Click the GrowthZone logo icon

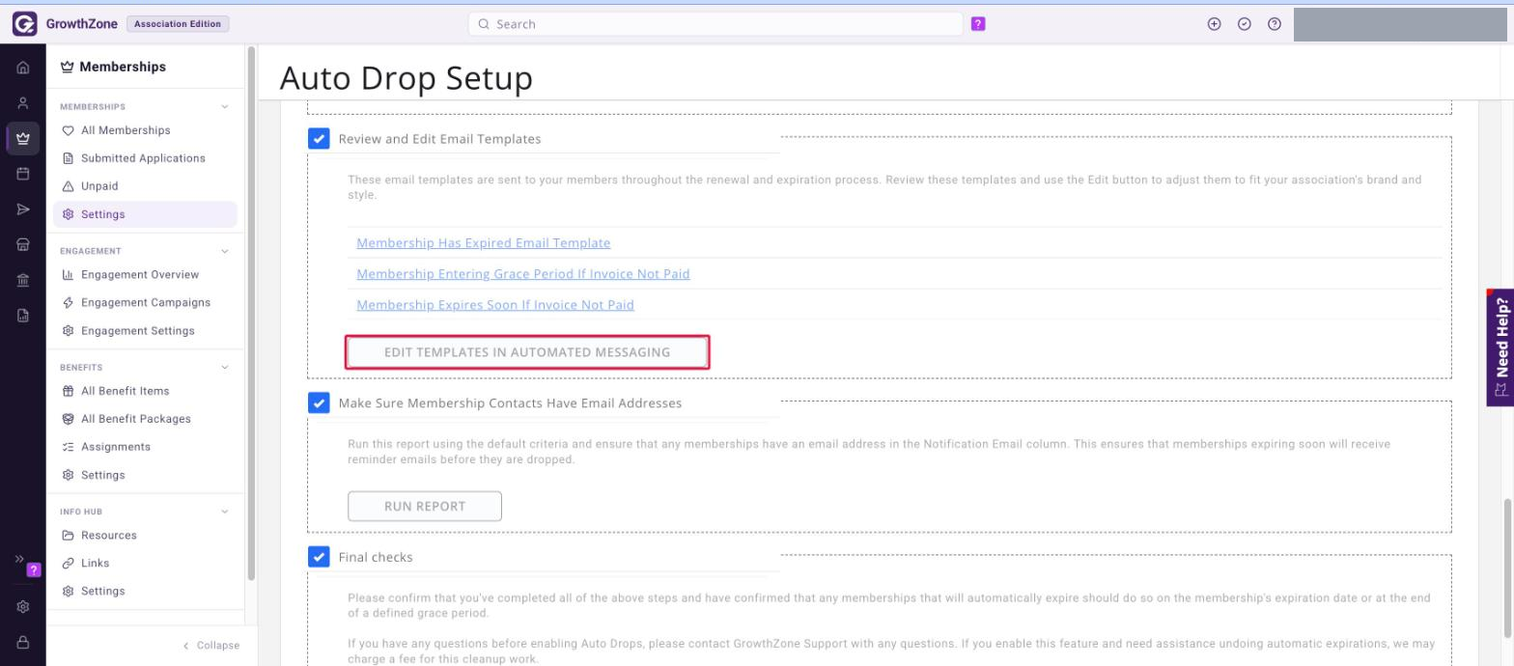[x=24, y=24]
